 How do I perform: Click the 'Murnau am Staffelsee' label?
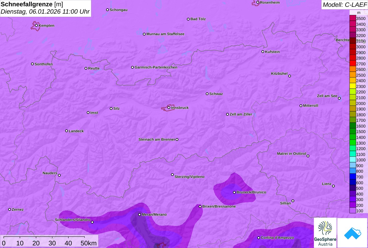[x=165, y=34]
